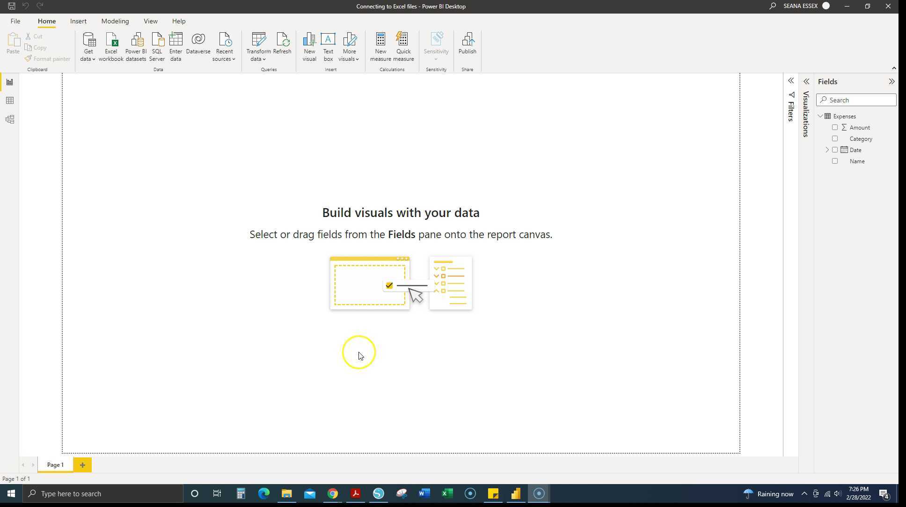Create a New measure
906x507 pixels.
[x=380, y=46]
